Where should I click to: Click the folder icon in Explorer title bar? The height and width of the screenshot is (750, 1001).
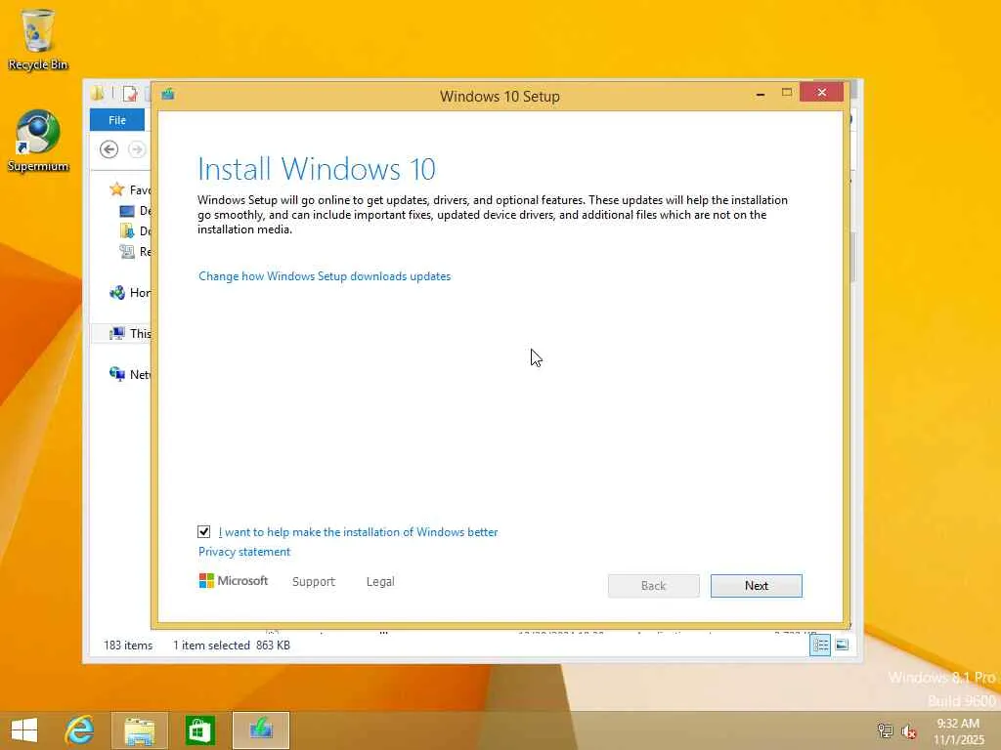point(97,94)
